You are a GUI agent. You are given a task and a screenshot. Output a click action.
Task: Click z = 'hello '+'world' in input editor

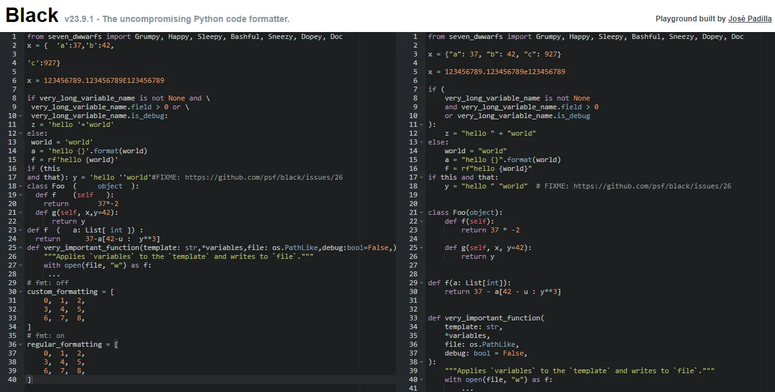(x=72, y=124)
